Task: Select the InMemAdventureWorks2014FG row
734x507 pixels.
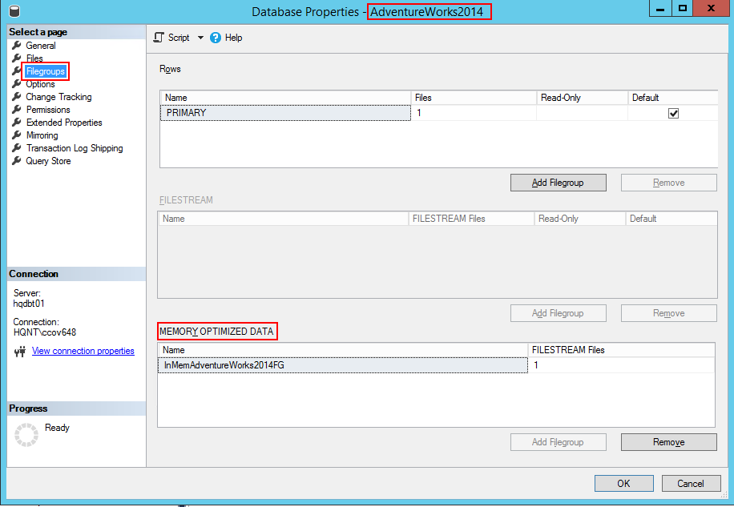Action: pyautogui.click(x=343, y=364)
